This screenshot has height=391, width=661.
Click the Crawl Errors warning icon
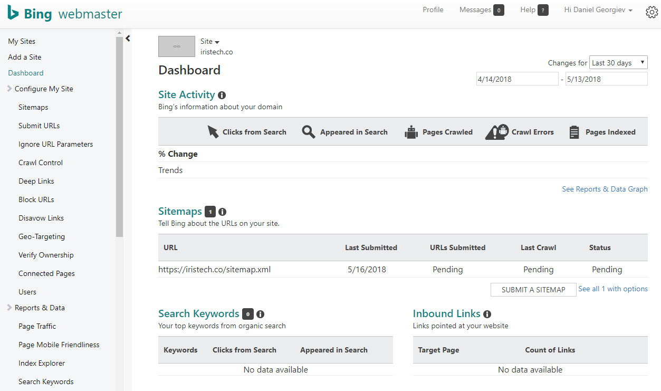click(x=497, y=132)
